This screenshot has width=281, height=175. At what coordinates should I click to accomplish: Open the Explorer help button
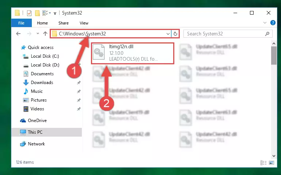(273, 23)
